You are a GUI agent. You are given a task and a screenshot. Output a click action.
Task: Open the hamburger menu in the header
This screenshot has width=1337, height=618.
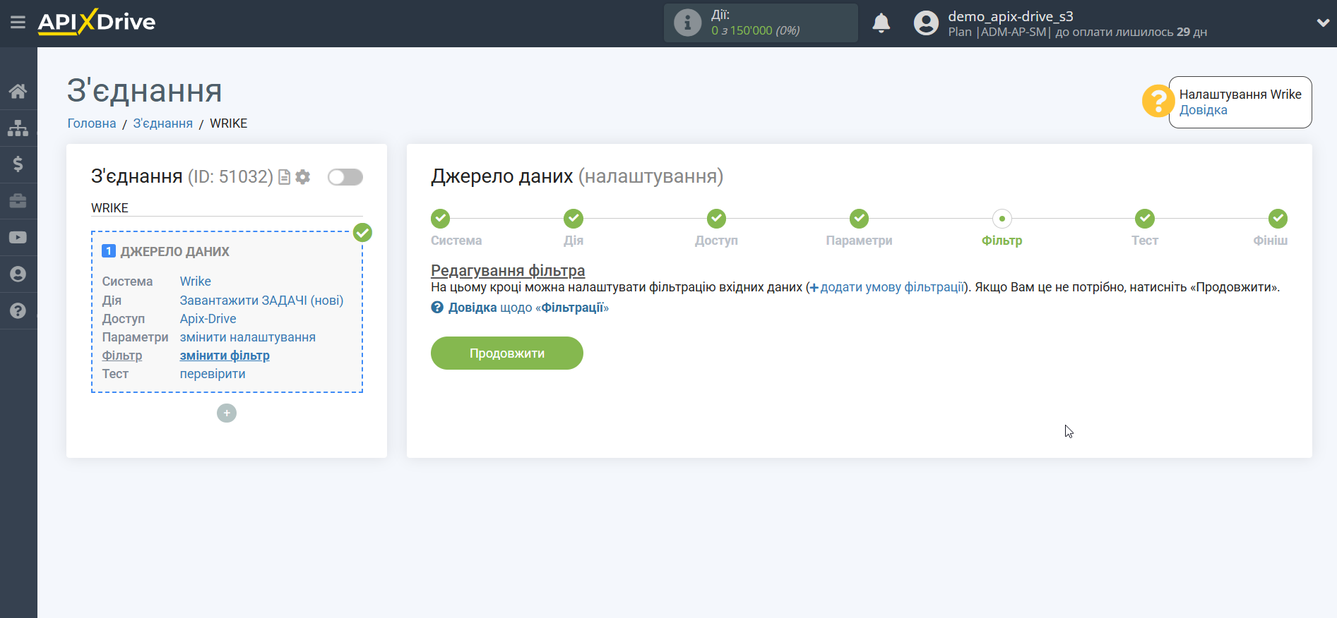(18, 23)
